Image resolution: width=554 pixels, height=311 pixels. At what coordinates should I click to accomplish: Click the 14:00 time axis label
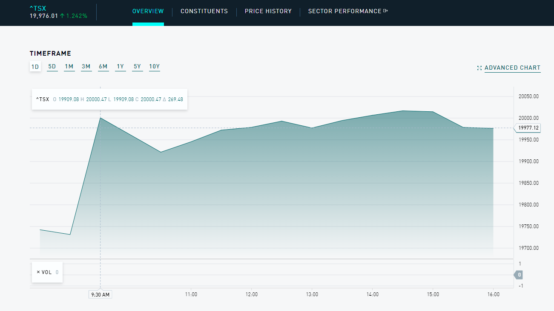[373, 294]
